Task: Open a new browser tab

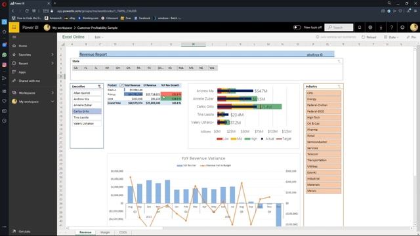Action: (x=55, y=3)
